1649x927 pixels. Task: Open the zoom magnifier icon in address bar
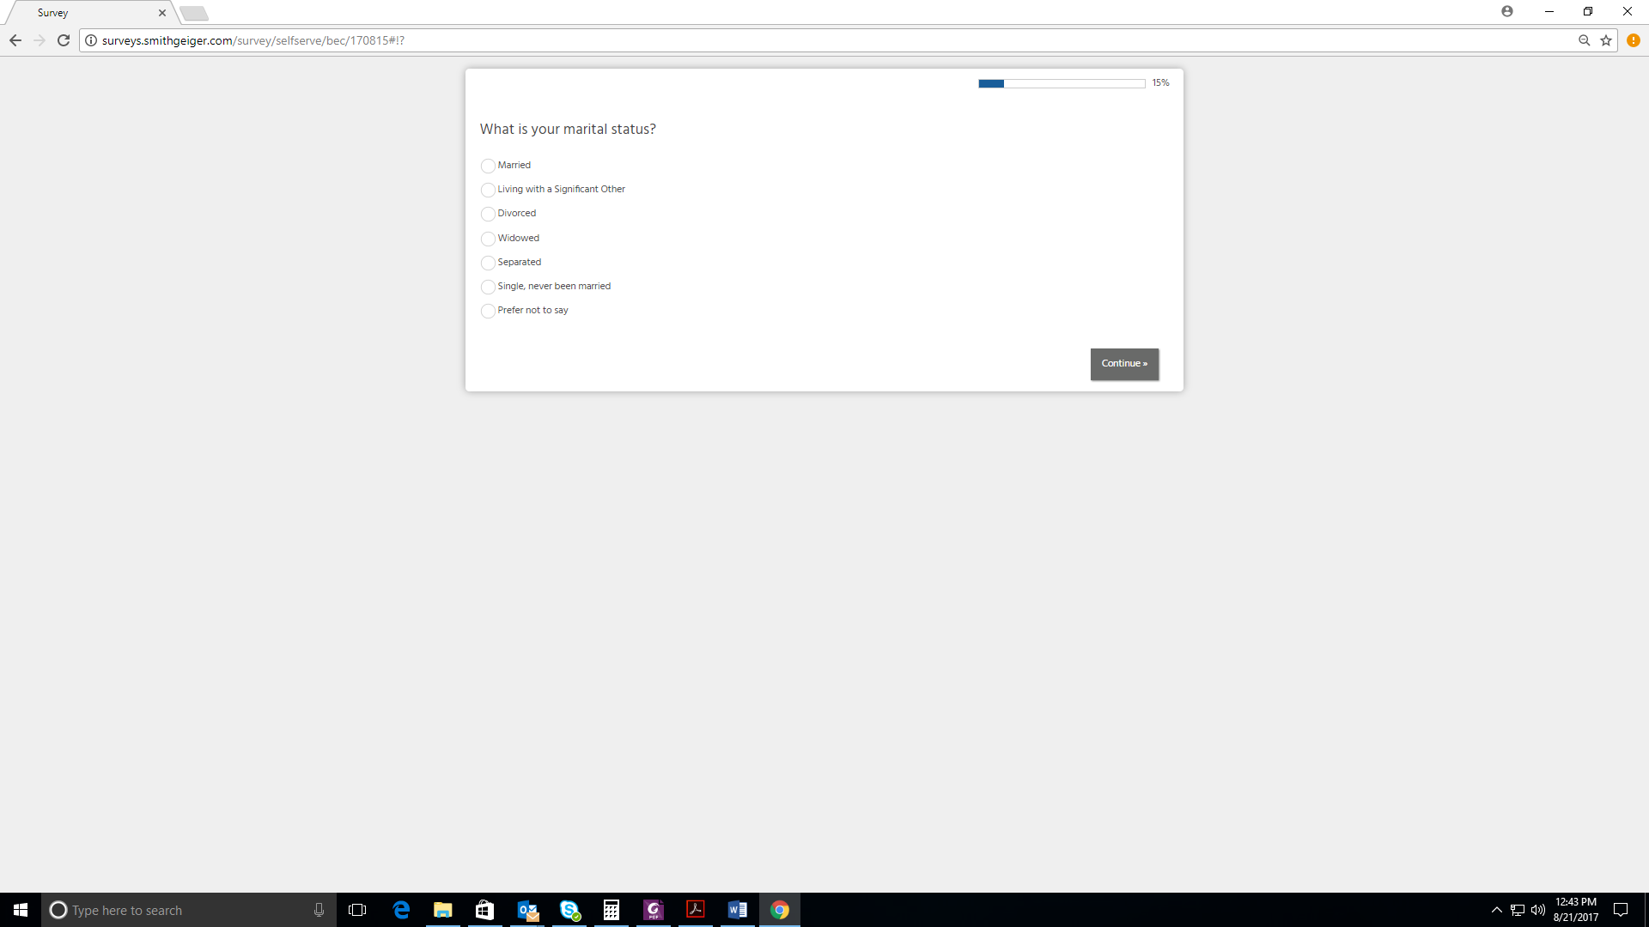1585,40
